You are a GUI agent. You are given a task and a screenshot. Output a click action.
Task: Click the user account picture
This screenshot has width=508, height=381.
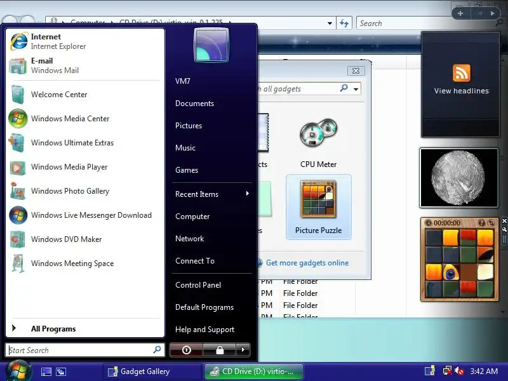tap(211, 44)
